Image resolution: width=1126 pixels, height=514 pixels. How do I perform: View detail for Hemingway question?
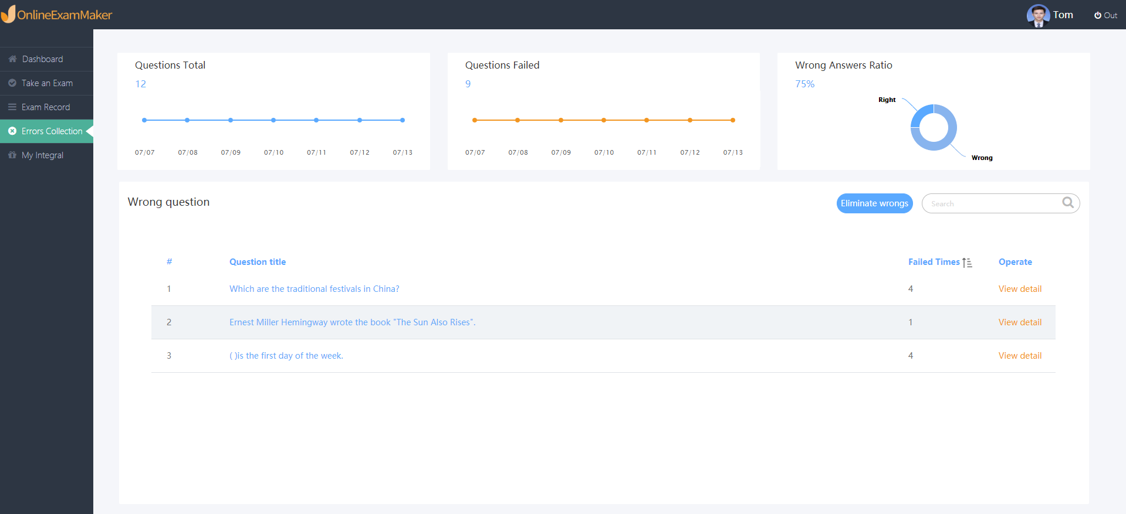pos(1020,322)
